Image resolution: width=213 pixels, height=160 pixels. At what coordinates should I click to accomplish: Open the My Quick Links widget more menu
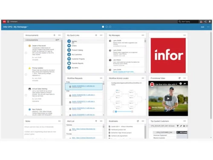click(101, 35)
